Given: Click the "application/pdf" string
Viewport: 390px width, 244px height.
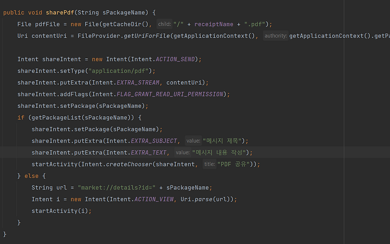Looking at the screenshot, I should 119,71.
